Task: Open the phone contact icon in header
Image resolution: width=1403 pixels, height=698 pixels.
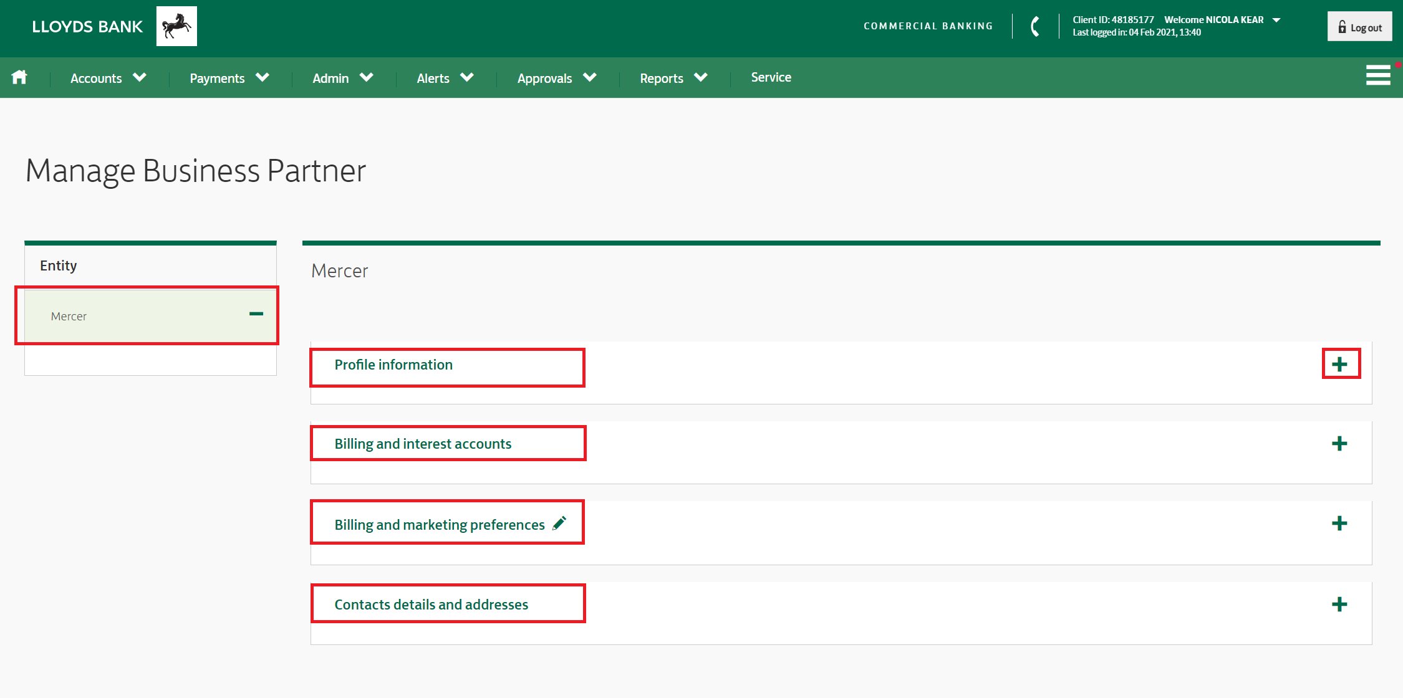Action: pos(1036,26)
